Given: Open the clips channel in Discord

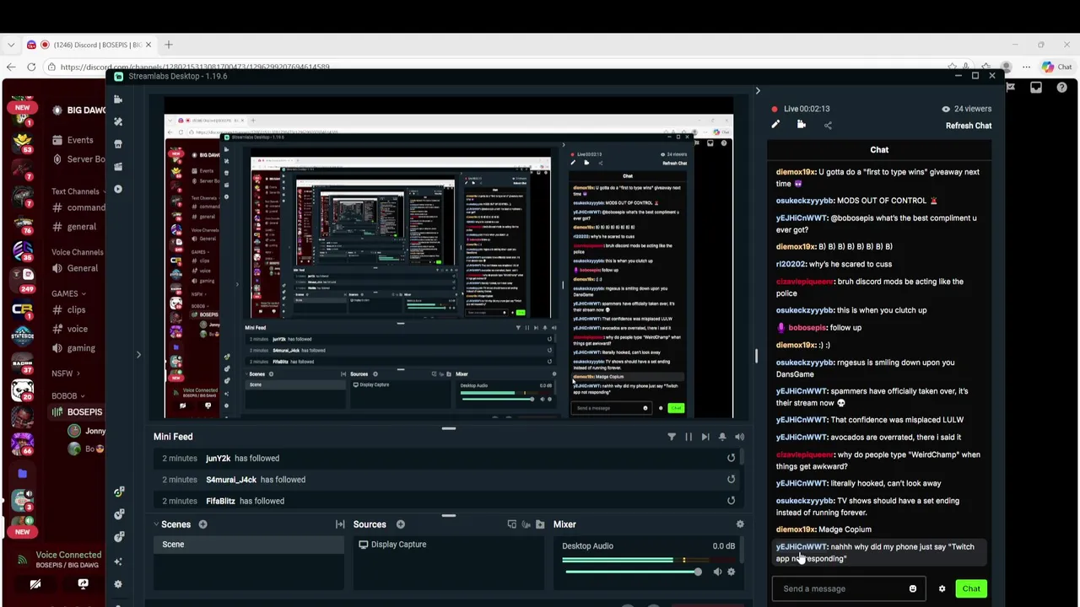Looking at the screenshot, I should 69,309.
